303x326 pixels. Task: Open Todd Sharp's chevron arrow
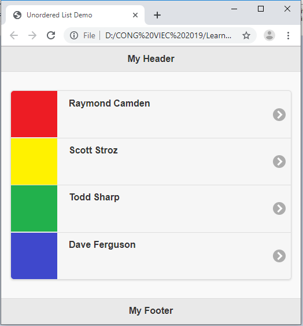[x=279, y=208]
